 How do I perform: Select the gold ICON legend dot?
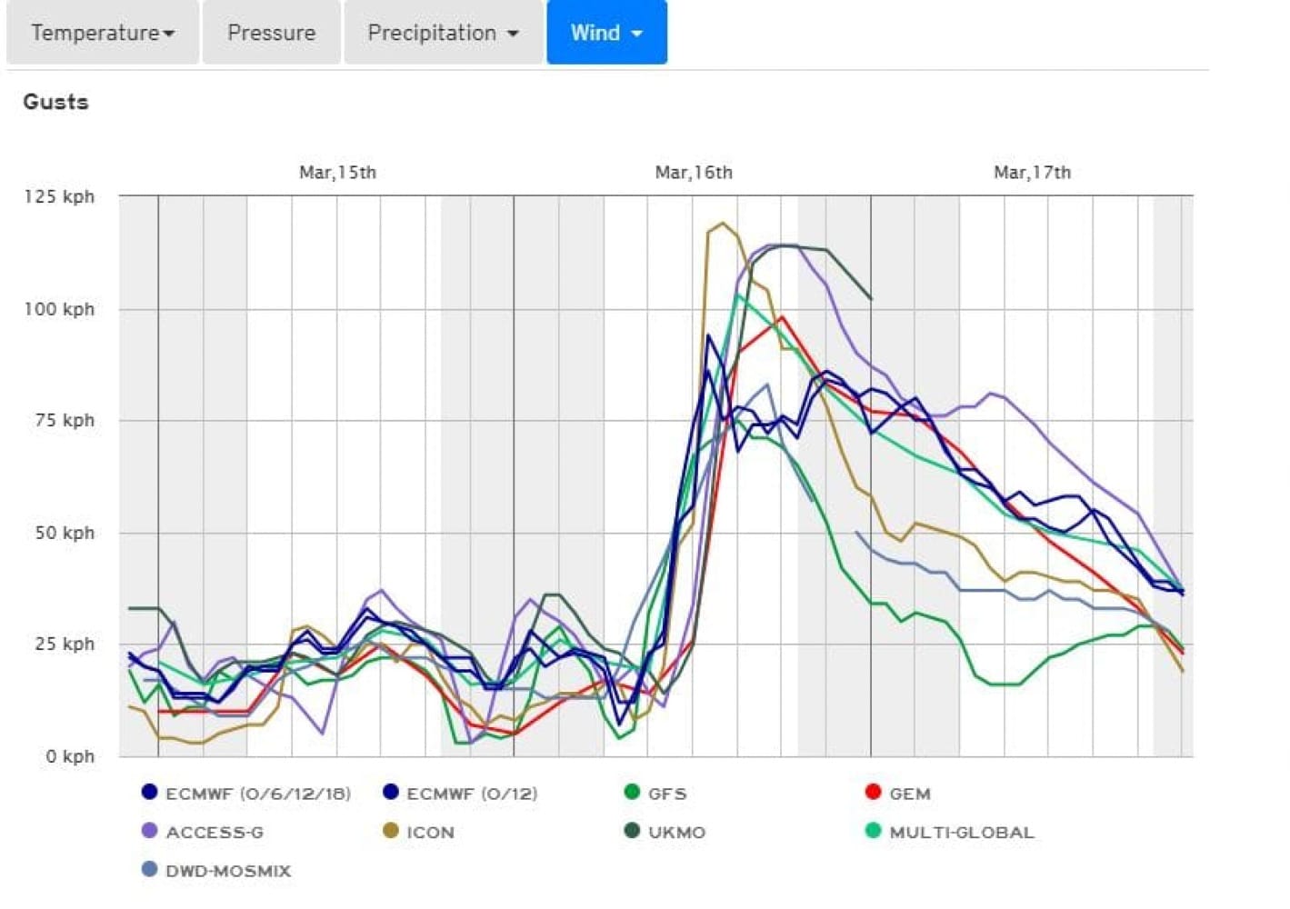[x=391, y=831]
